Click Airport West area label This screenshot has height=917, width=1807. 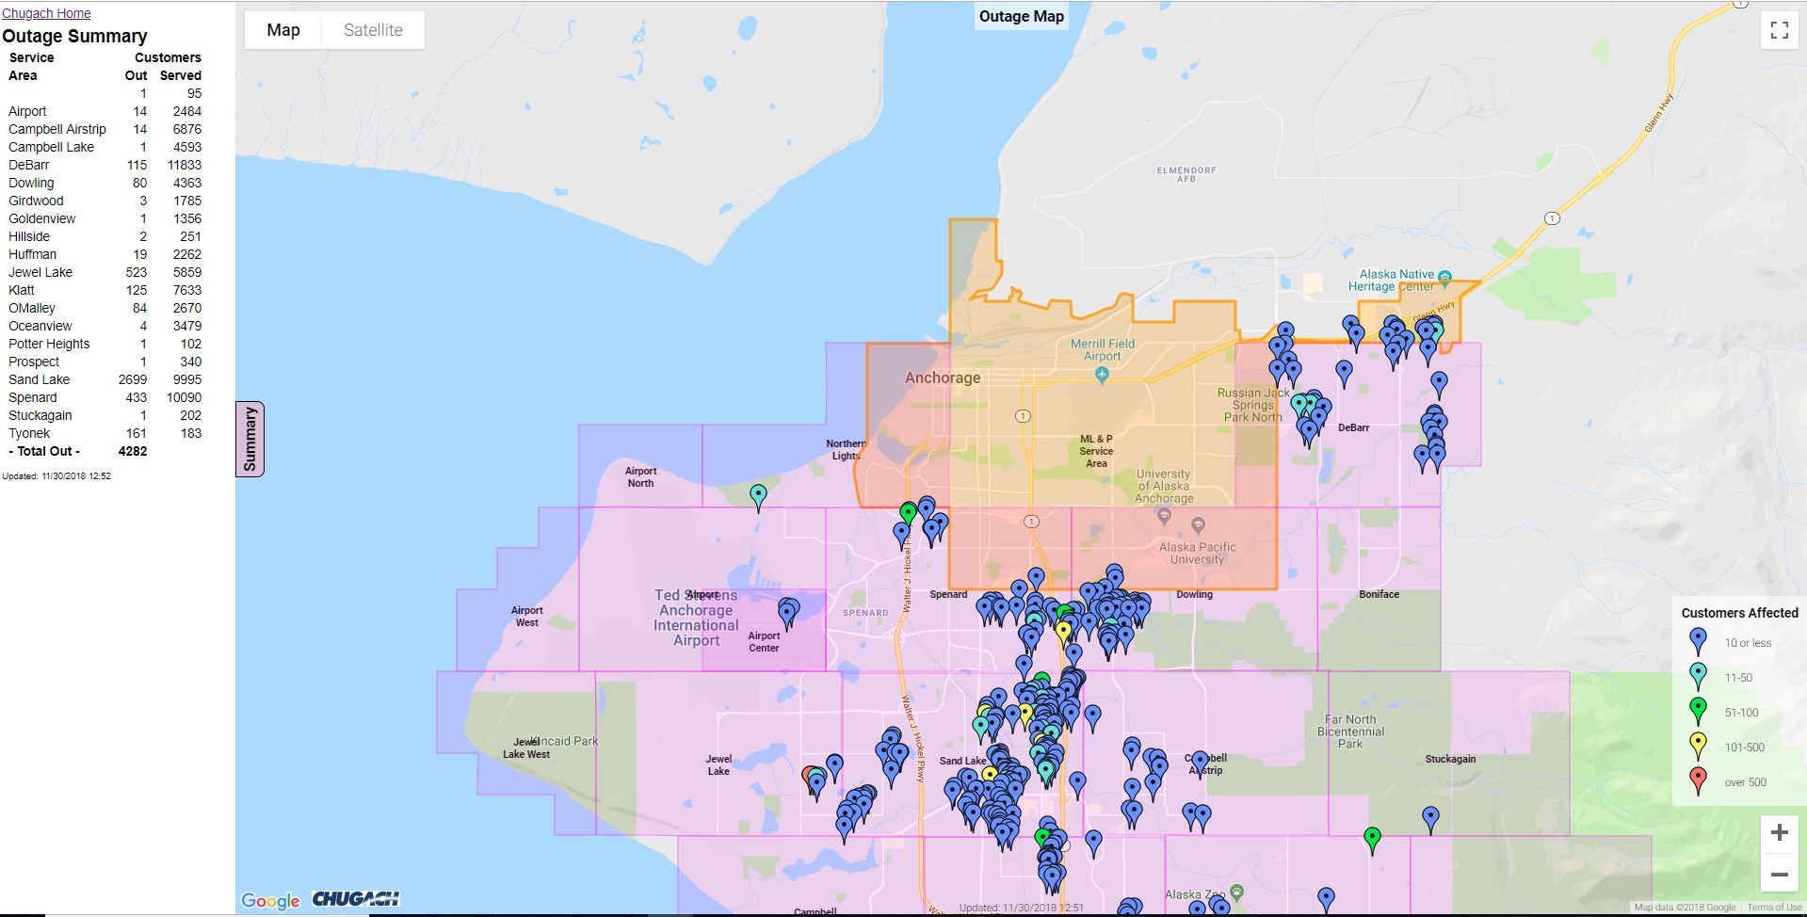click(x=527, y=617)
